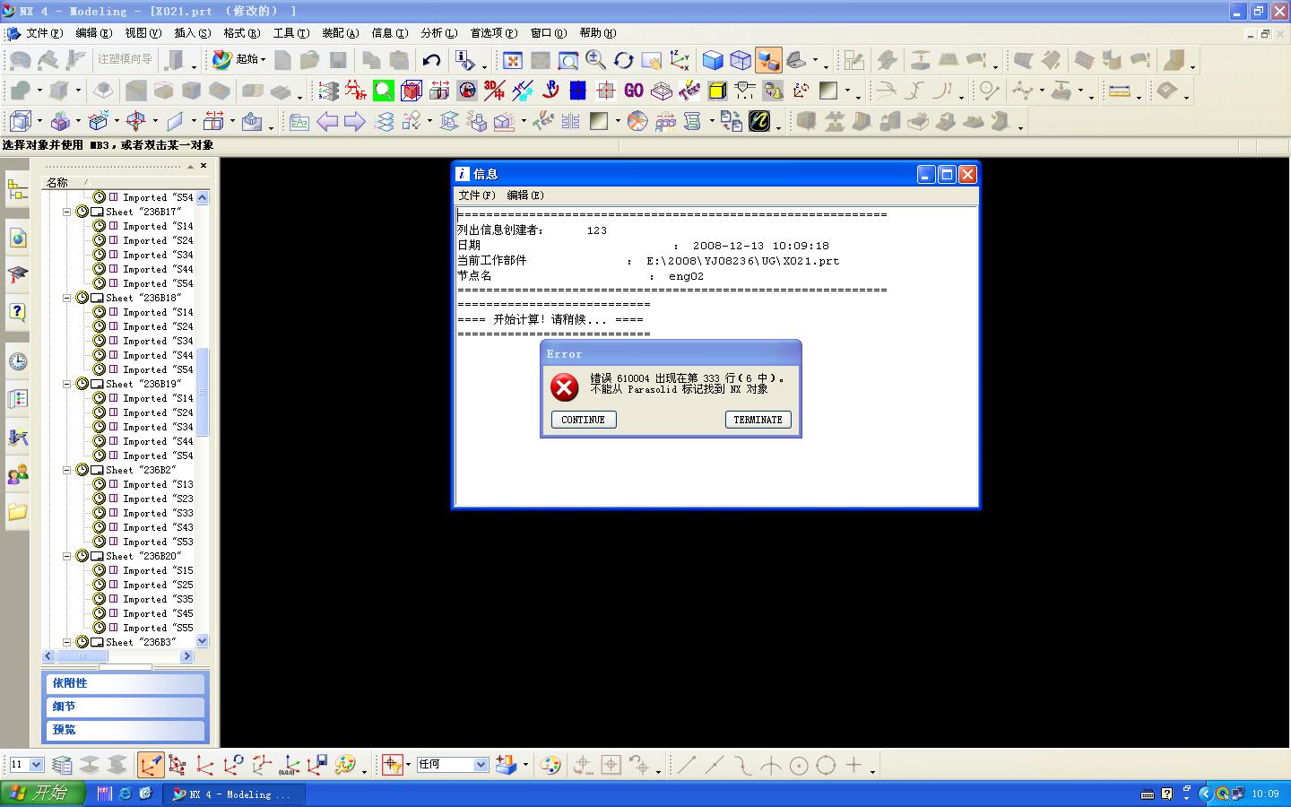Viewport: 1291px width, 807px height.
Task: Open the History clock sidebar icon
Action: tap(17, 361)
